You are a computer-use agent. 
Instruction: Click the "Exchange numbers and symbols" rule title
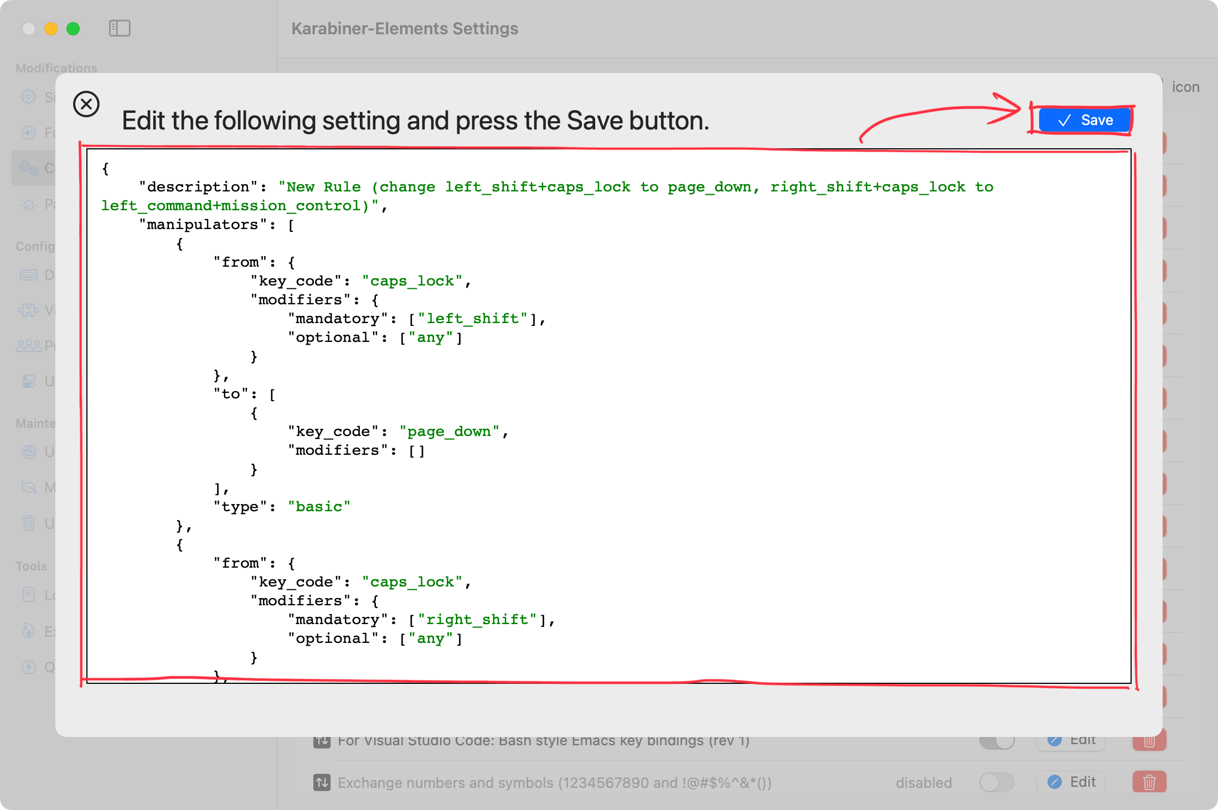(x=555, y=782)
